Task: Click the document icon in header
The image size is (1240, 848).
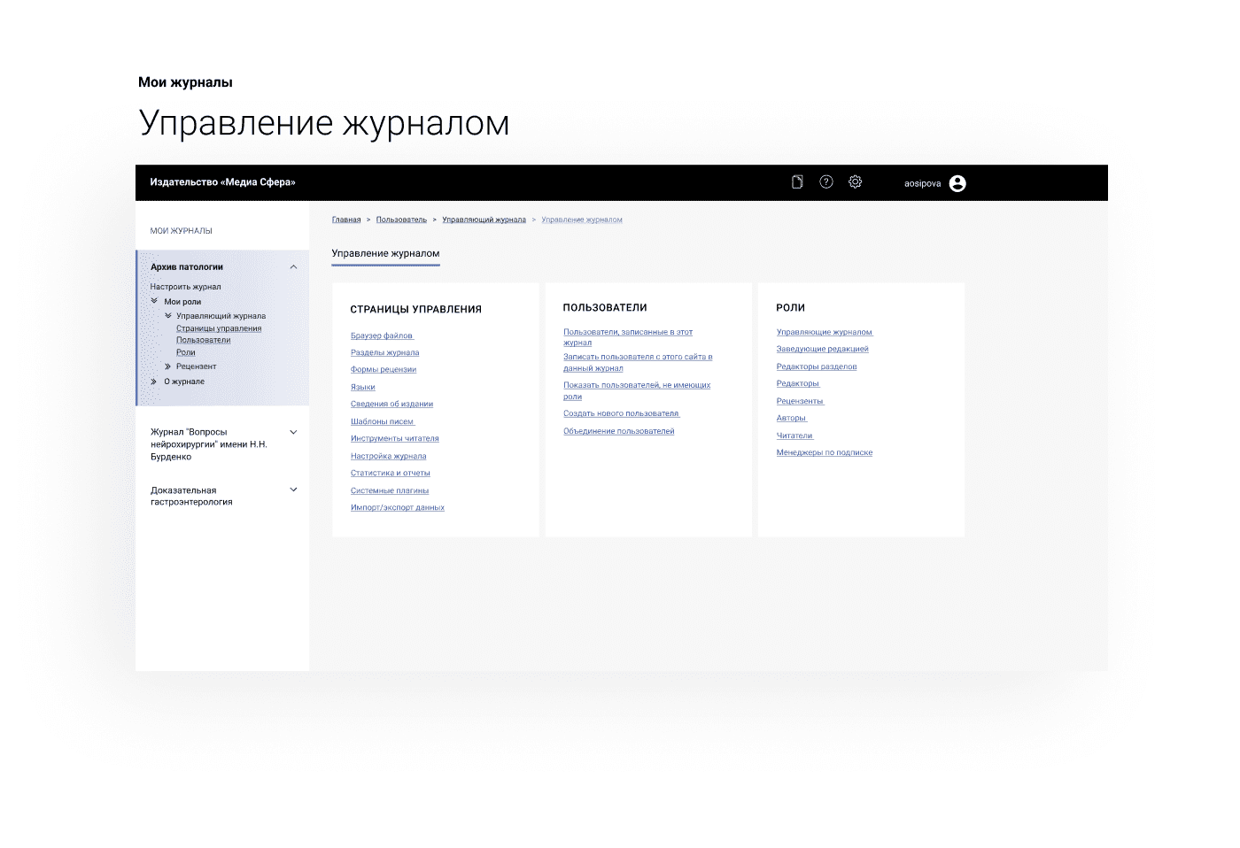Action: (797, 182)
